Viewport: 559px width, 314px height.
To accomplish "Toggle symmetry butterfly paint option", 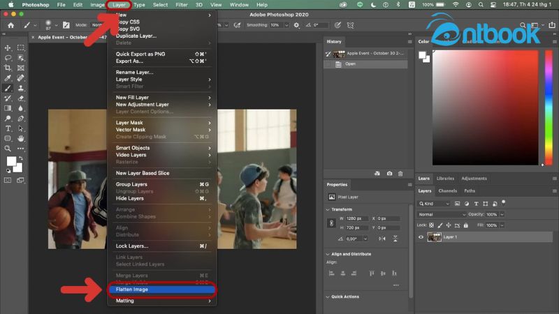I will pos(351,25).
